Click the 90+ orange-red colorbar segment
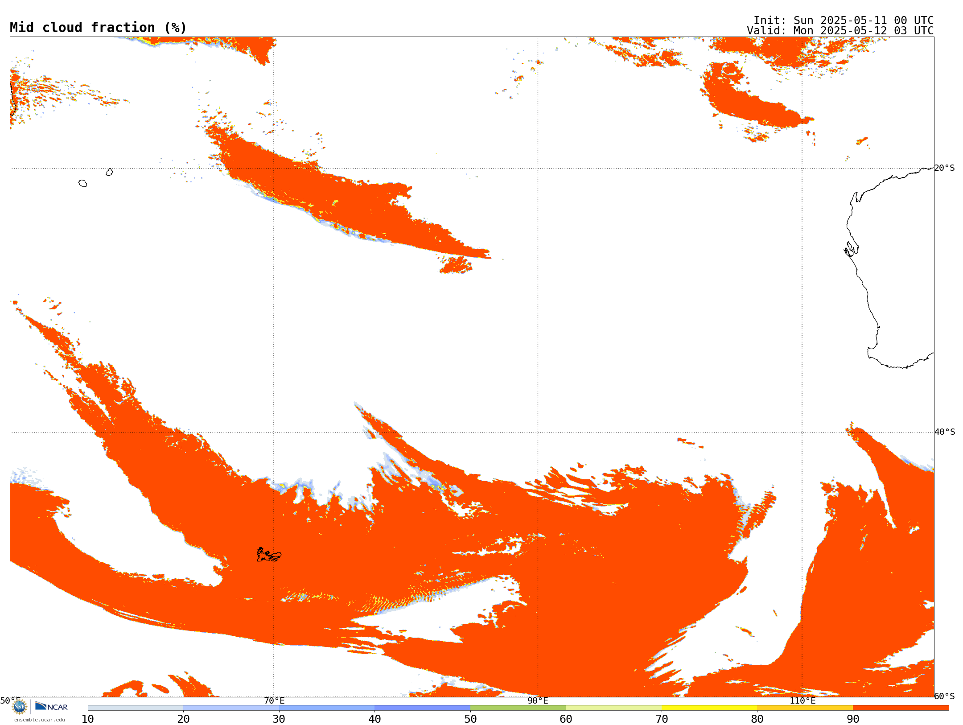This screenshot has height=725, width=963. click(901, 708)
